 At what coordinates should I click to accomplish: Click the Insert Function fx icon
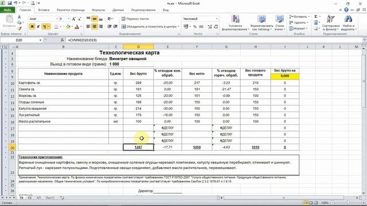point(63,40)
